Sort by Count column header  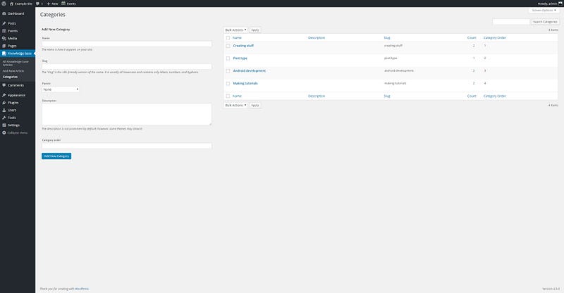point(472,38)
